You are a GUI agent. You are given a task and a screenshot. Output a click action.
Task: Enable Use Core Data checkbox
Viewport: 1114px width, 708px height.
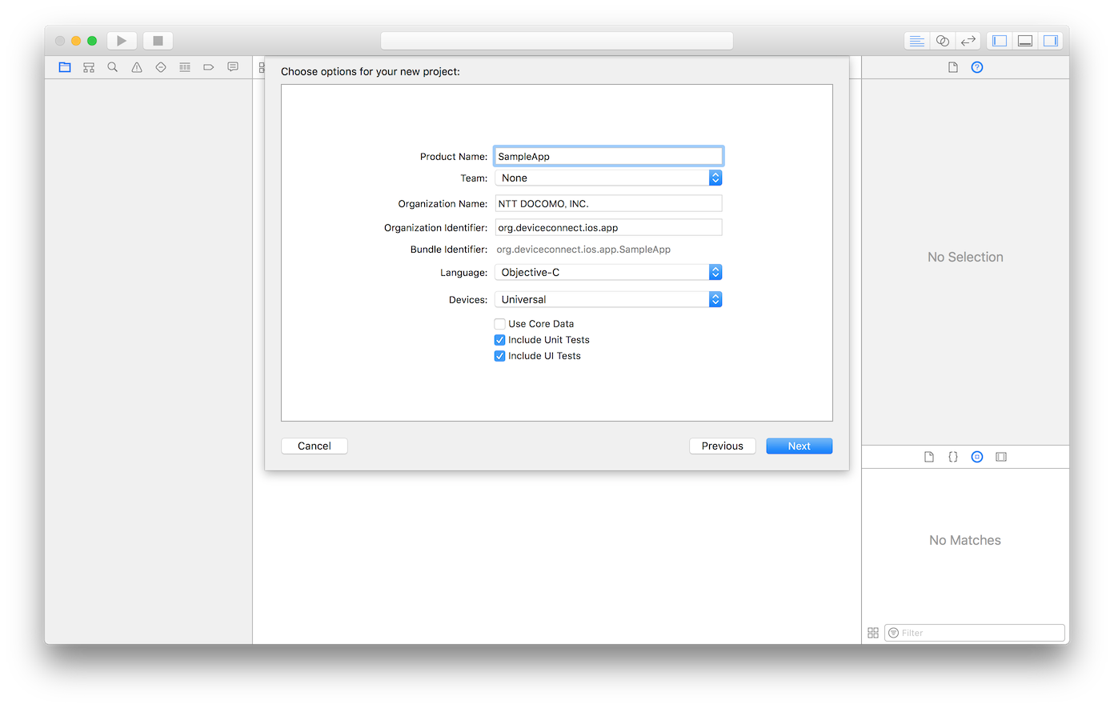click(500, 324)
